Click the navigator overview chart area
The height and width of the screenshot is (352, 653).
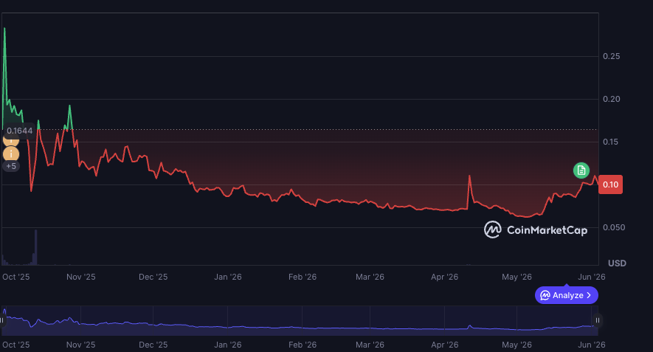(x=300, y=321)
